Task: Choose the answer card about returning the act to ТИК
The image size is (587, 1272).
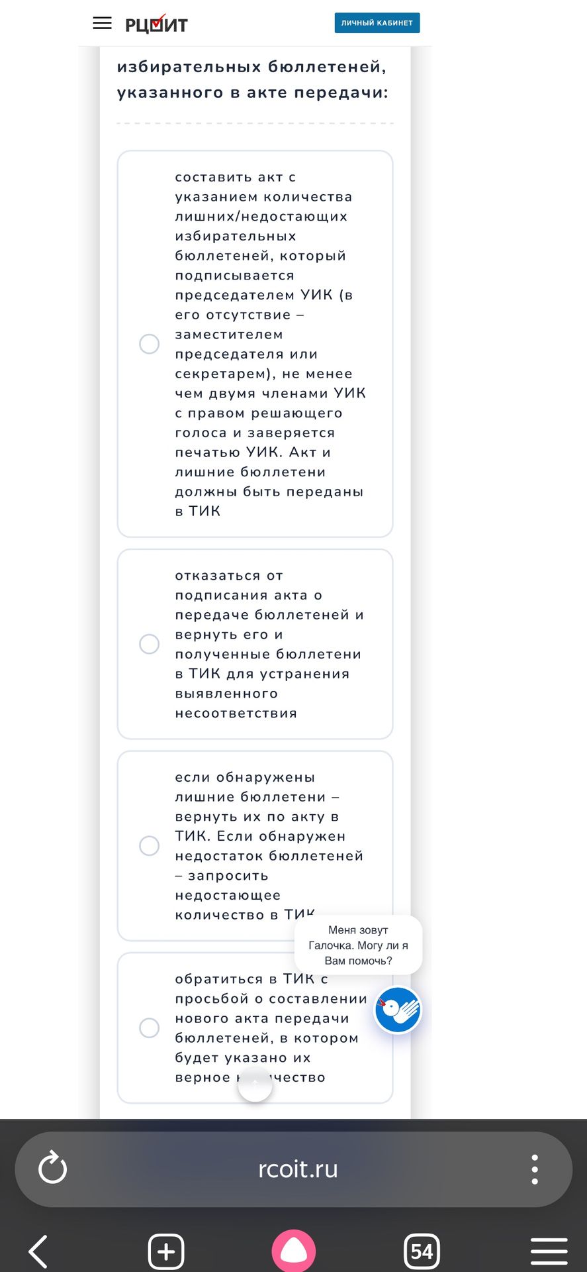Action: pos(255,644)
